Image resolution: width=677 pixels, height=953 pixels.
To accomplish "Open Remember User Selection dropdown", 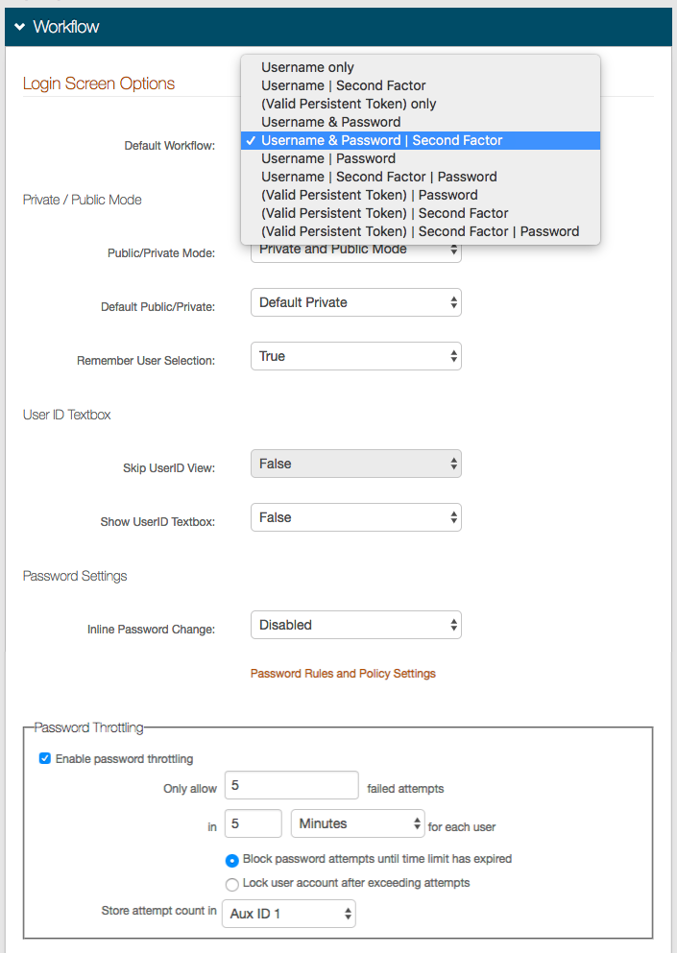I will [x=355, y=356].
